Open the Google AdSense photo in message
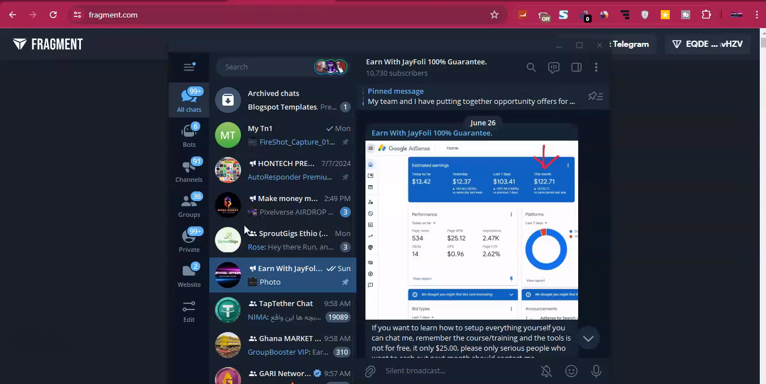Screen dimensions: 766x384 click(x=472, y=230)
